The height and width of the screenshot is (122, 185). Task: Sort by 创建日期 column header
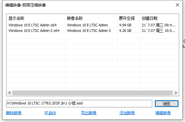coord(159,18)
